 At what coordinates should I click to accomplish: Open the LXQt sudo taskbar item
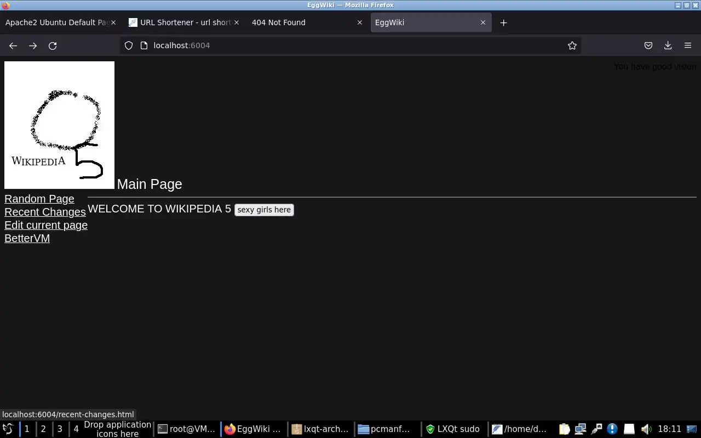click(x=453, y=429)
